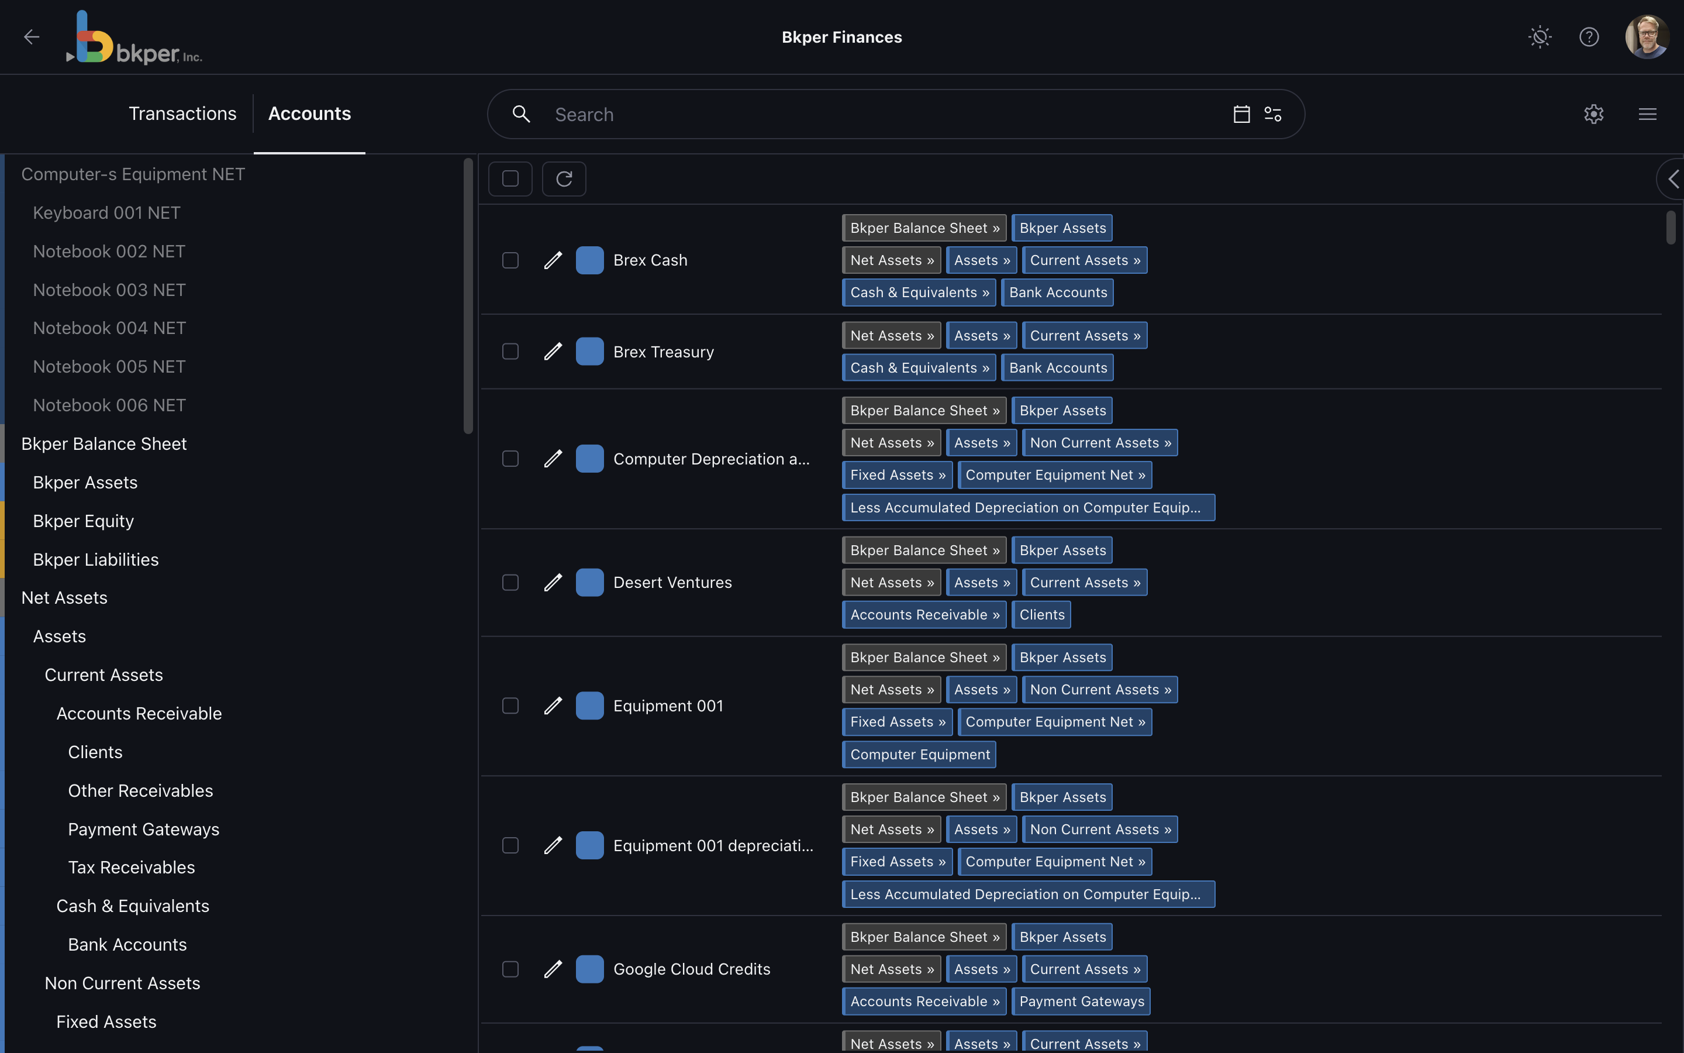
Task: Select Payment Gateways in sidebar tree
Action: 143,830
